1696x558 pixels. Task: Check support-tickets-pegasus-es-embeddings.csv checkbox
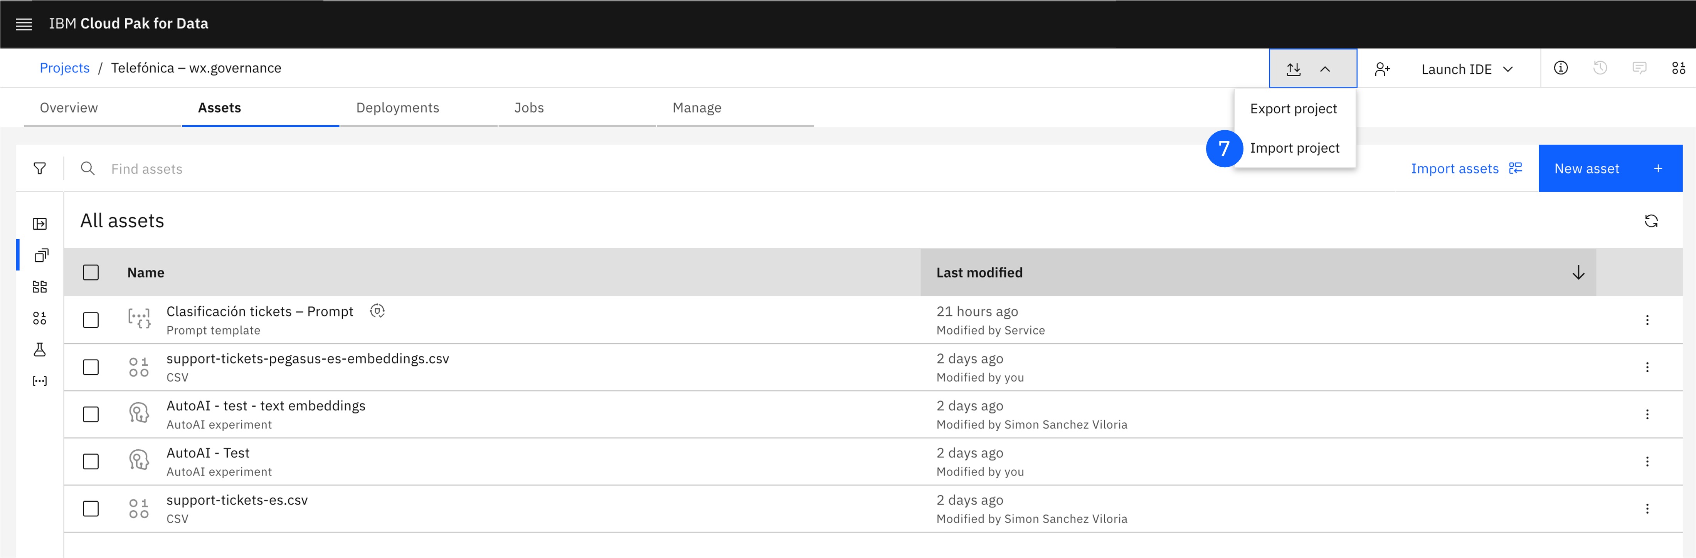[91, 367]
